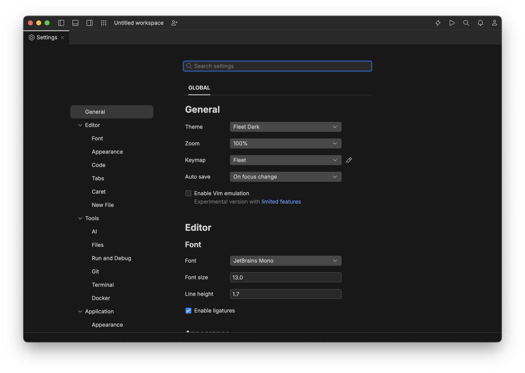Select New File settings item
This screenshot has width=525, height=373.
pos(103,205)
